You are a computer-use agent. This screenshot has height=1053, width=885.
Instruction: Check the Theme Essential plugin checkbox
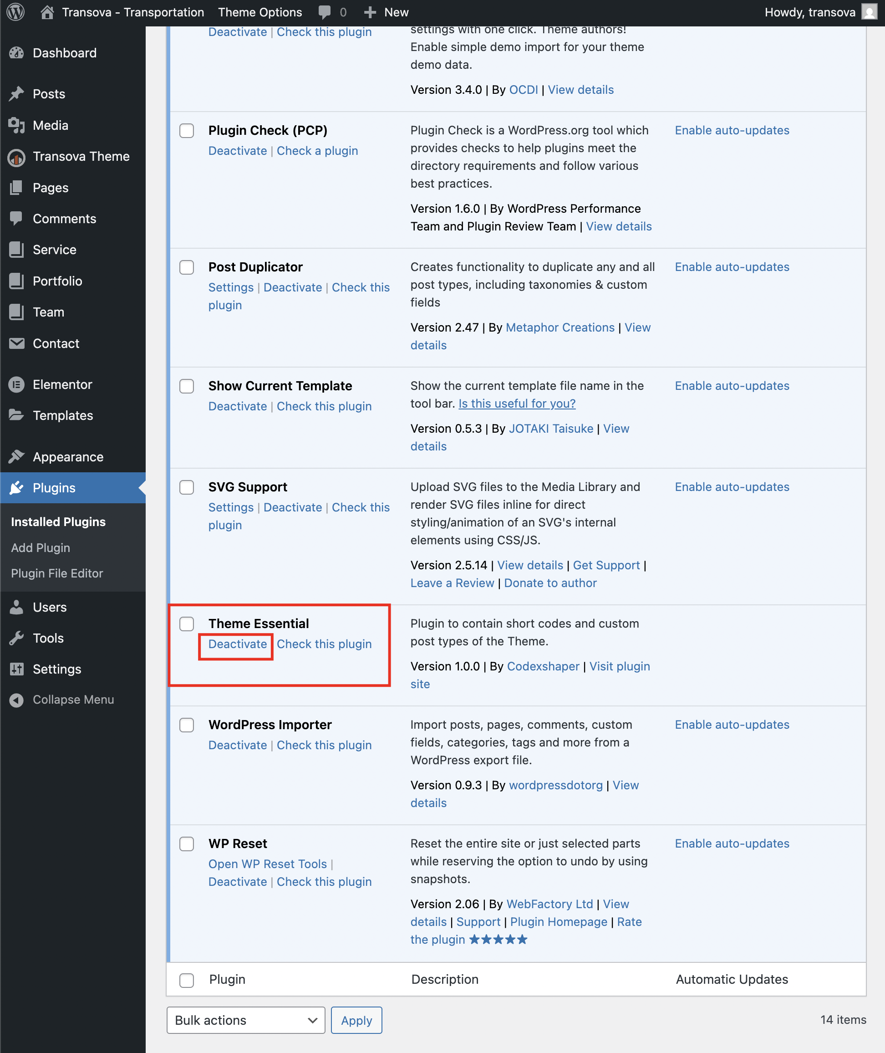click(x=187, y=624)
